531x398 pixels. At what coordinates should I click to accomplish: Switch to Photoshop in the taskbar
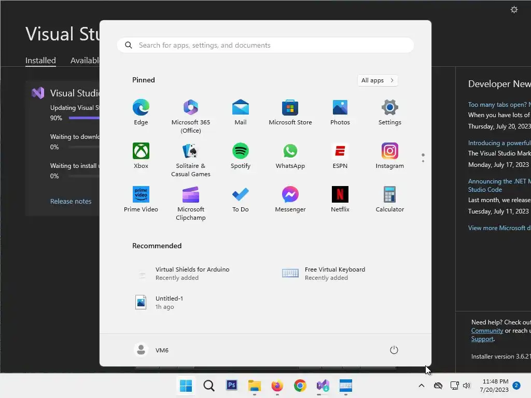click(x=232, y=386)
